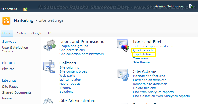The image size is (198, 104).
Task: Open Surveys heading in quick launch
Action: pyautogui.click(x=9, y=42)
